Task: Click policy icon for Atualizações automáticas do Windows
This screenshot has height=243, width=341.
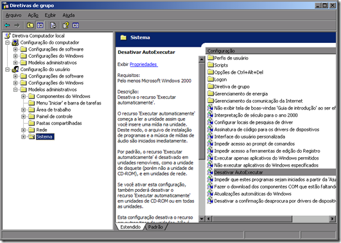Action: pos(210,194)
